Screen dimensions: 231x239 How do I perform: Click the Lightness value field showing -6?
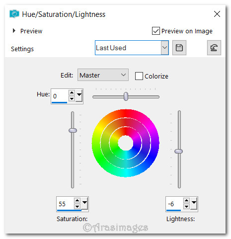click(174, 204)
